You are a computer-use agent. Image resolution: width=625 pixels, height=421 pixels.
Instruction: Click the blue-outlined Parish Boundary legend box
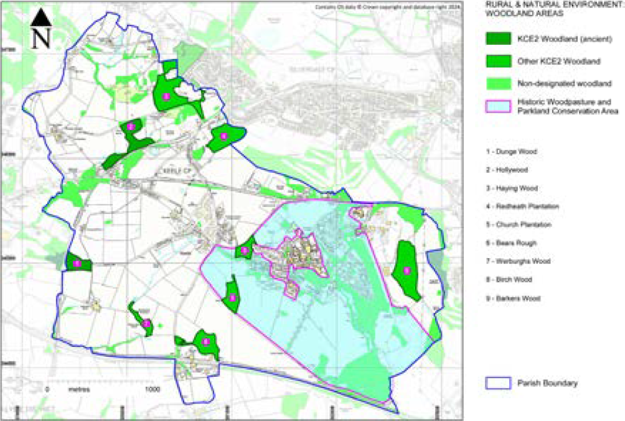click(x=498, y=383)
